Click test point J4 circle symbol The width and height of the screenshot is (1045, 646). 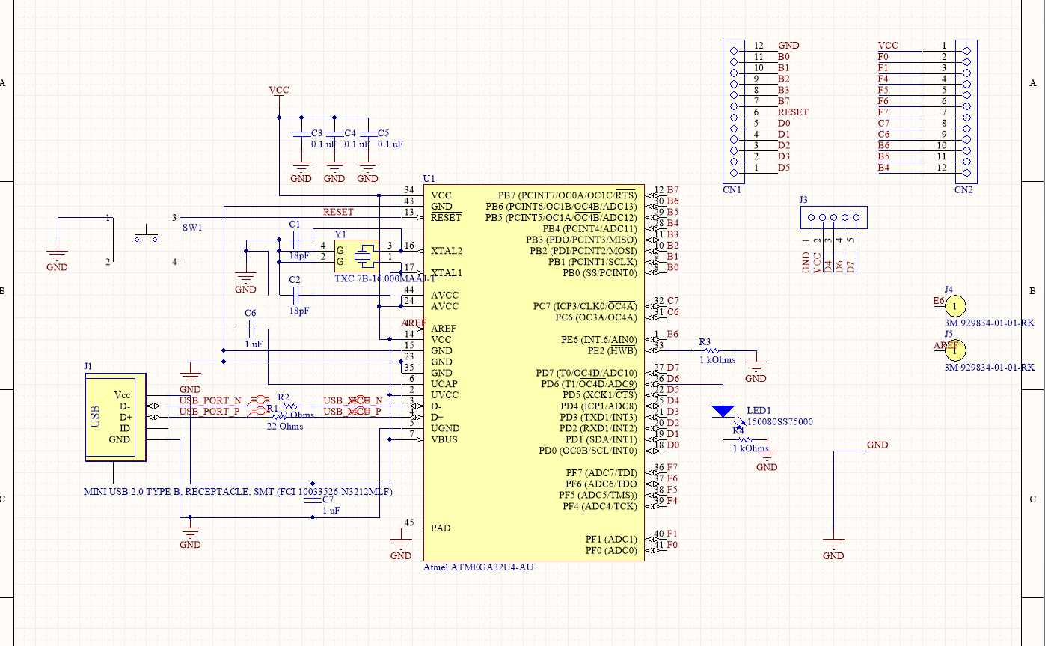955,306
